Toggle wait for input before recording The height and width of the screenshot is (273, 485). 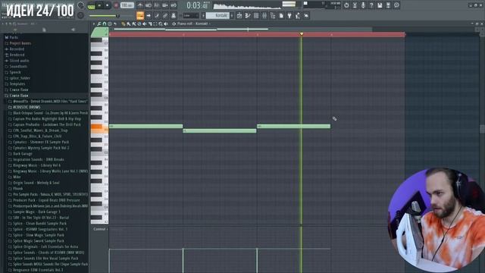pyautogui.click(x=149, y=5)
